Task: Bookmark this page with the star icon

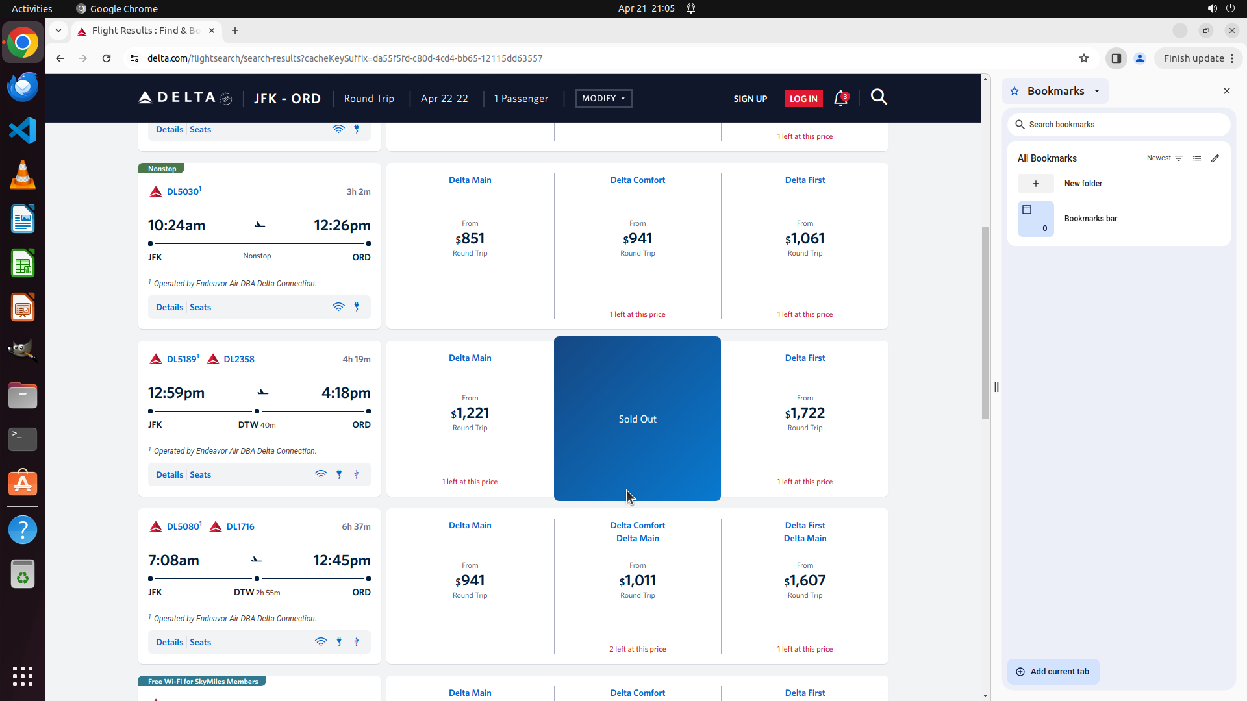Action: (1084, 58)
